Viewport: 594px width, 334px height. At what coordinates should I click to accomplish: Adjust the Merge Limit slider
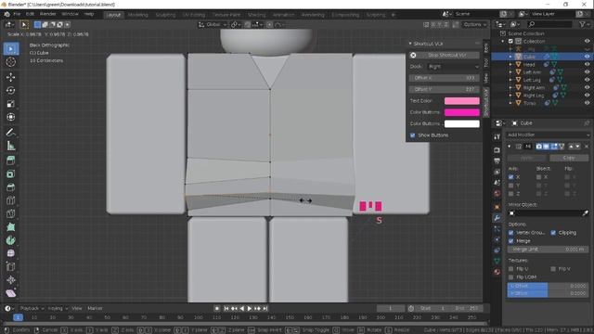coord(548,250)
